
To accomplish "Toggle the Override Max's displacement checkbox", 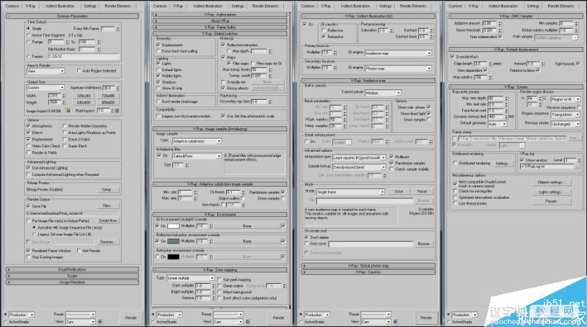I will [452, 56].
